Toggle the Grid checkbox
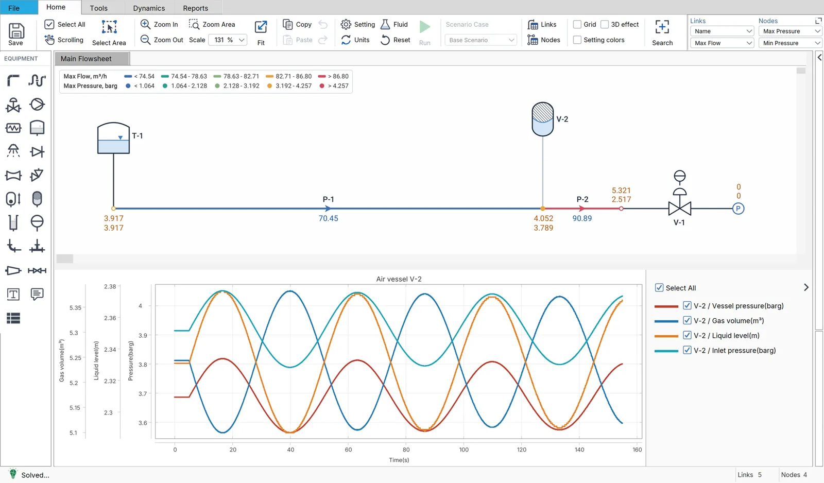This screenshot has height=483, width=824. click(x=577, y=24)
